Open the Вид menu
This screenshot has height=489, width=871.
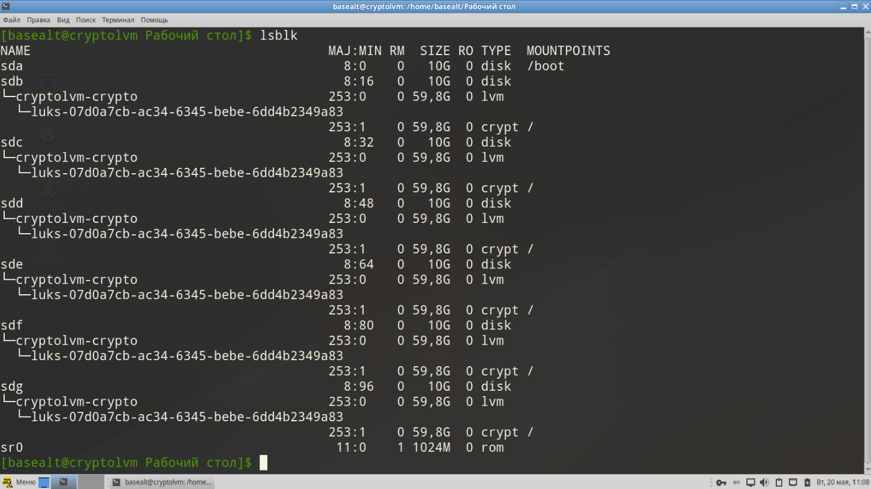(63, 20)
